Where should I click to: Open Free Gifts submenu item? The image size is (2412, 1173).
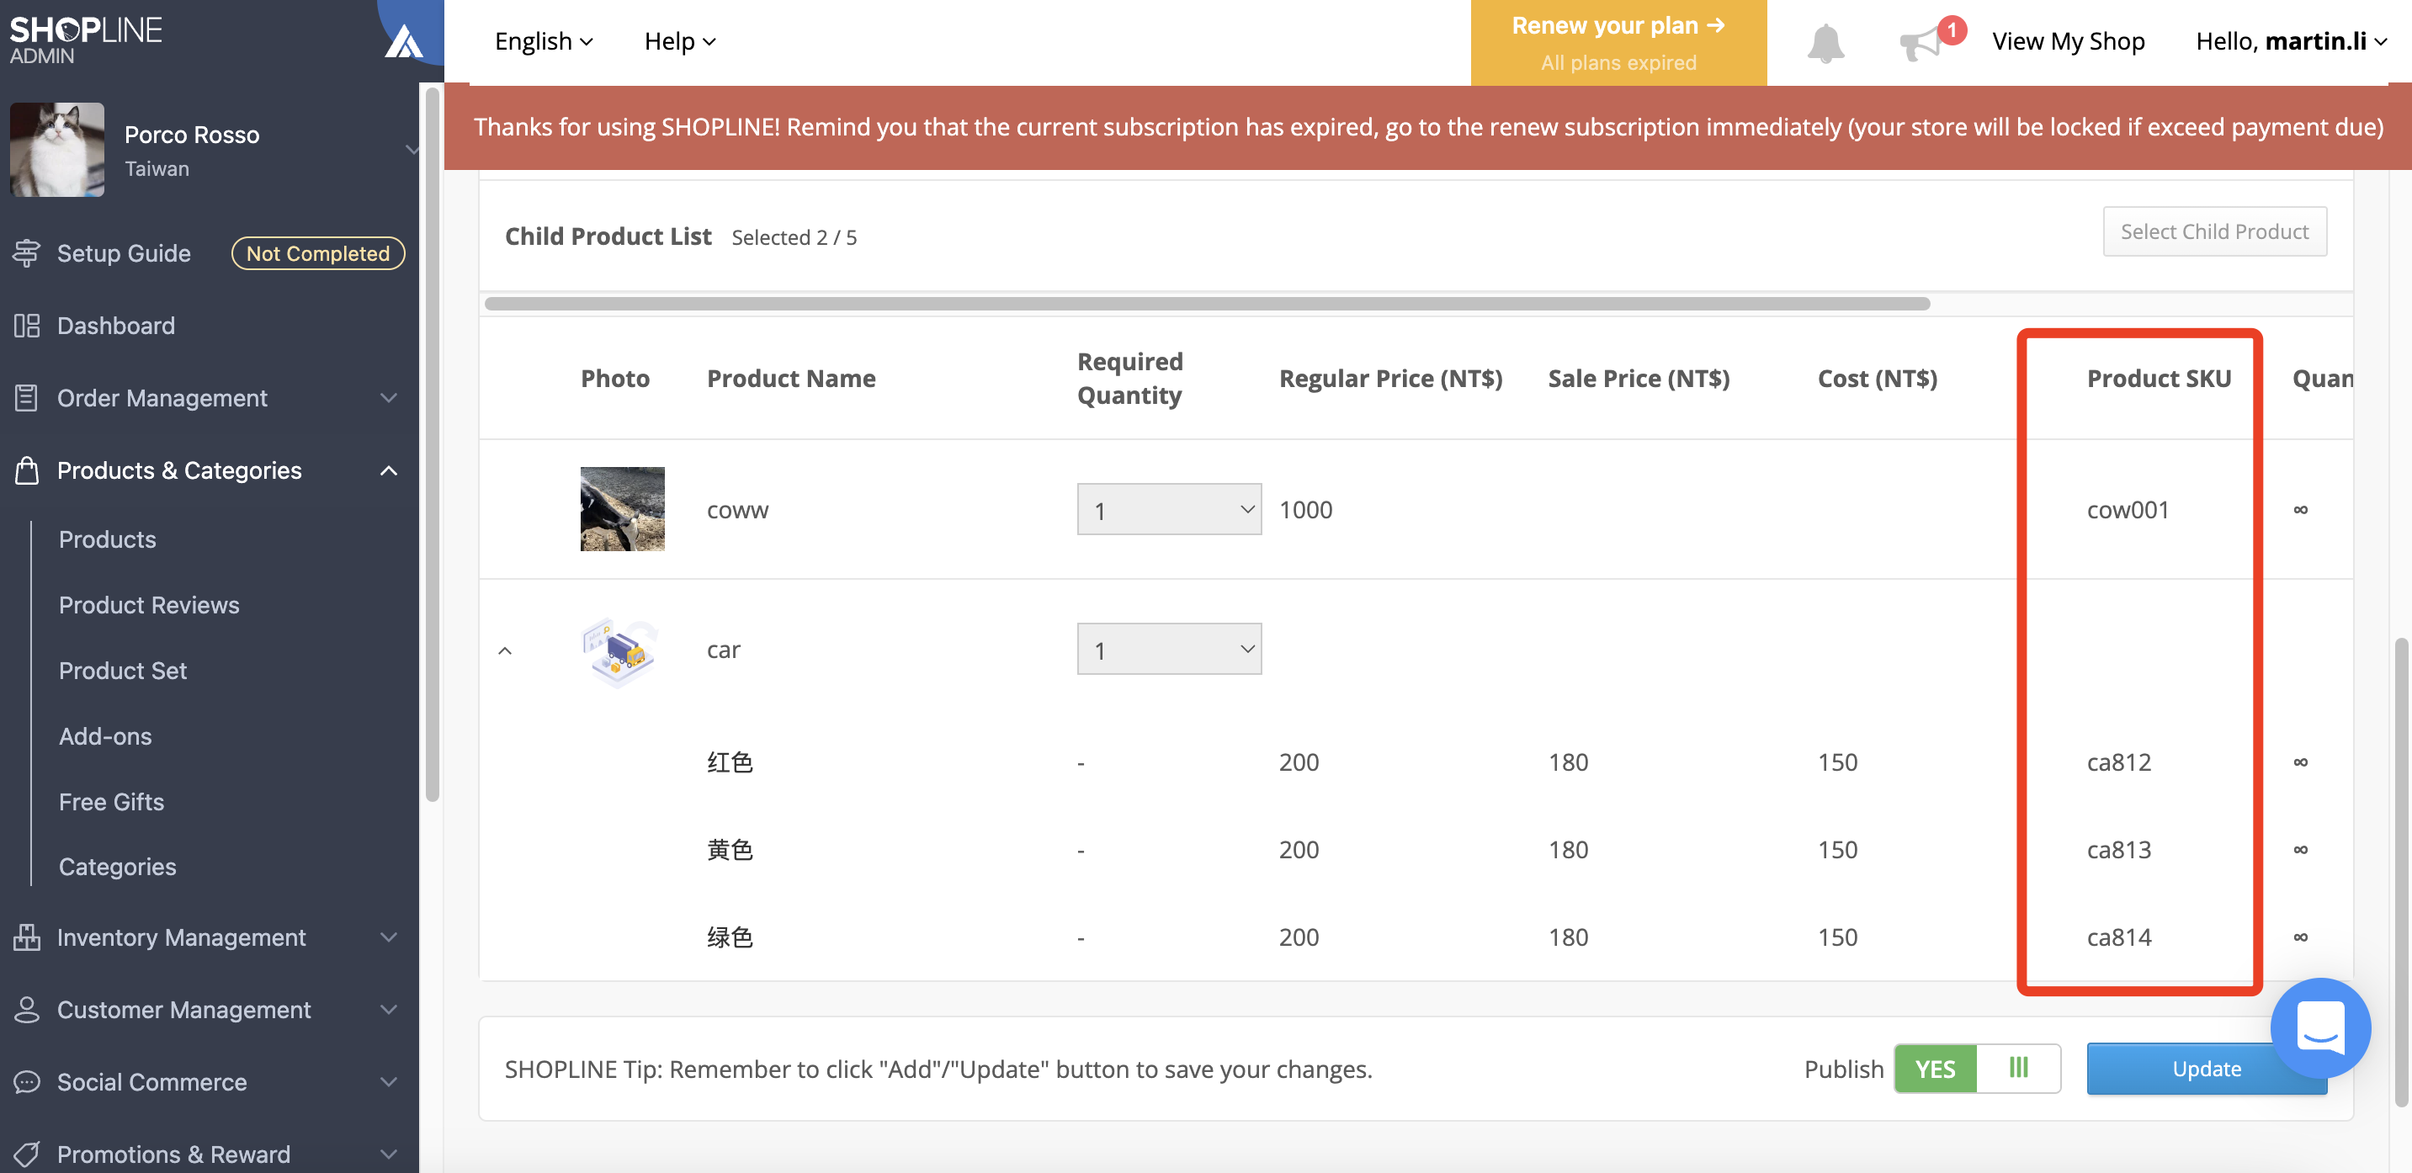(111, 801)
